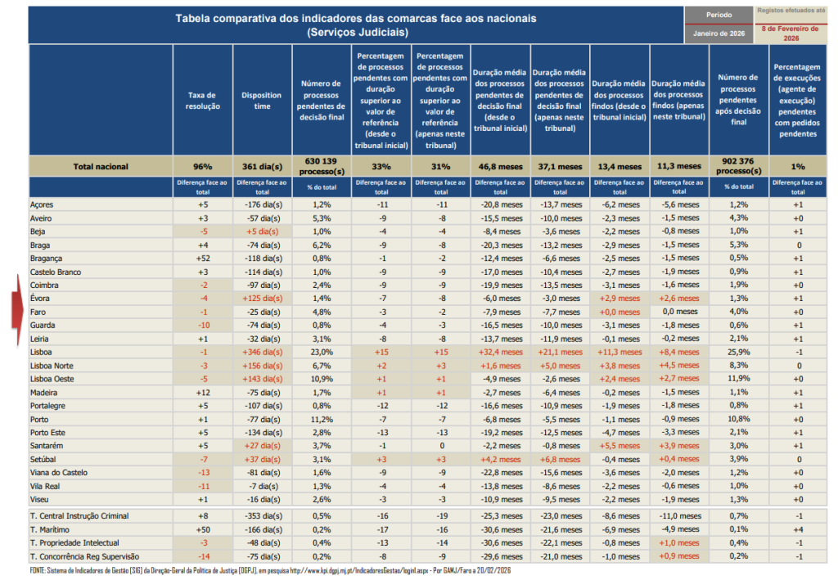Screen dimensions: 838x580
Task: Click the 'Período' header box
Action: (x=719, y=15)
